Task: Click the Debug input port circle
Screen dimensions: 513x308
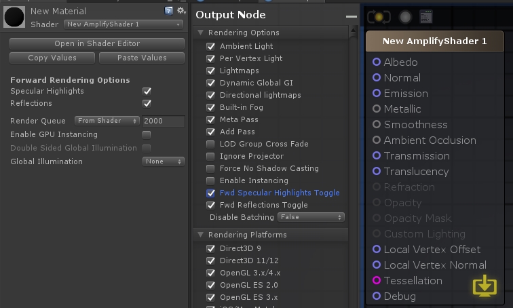Action: [x=377, y=296]
